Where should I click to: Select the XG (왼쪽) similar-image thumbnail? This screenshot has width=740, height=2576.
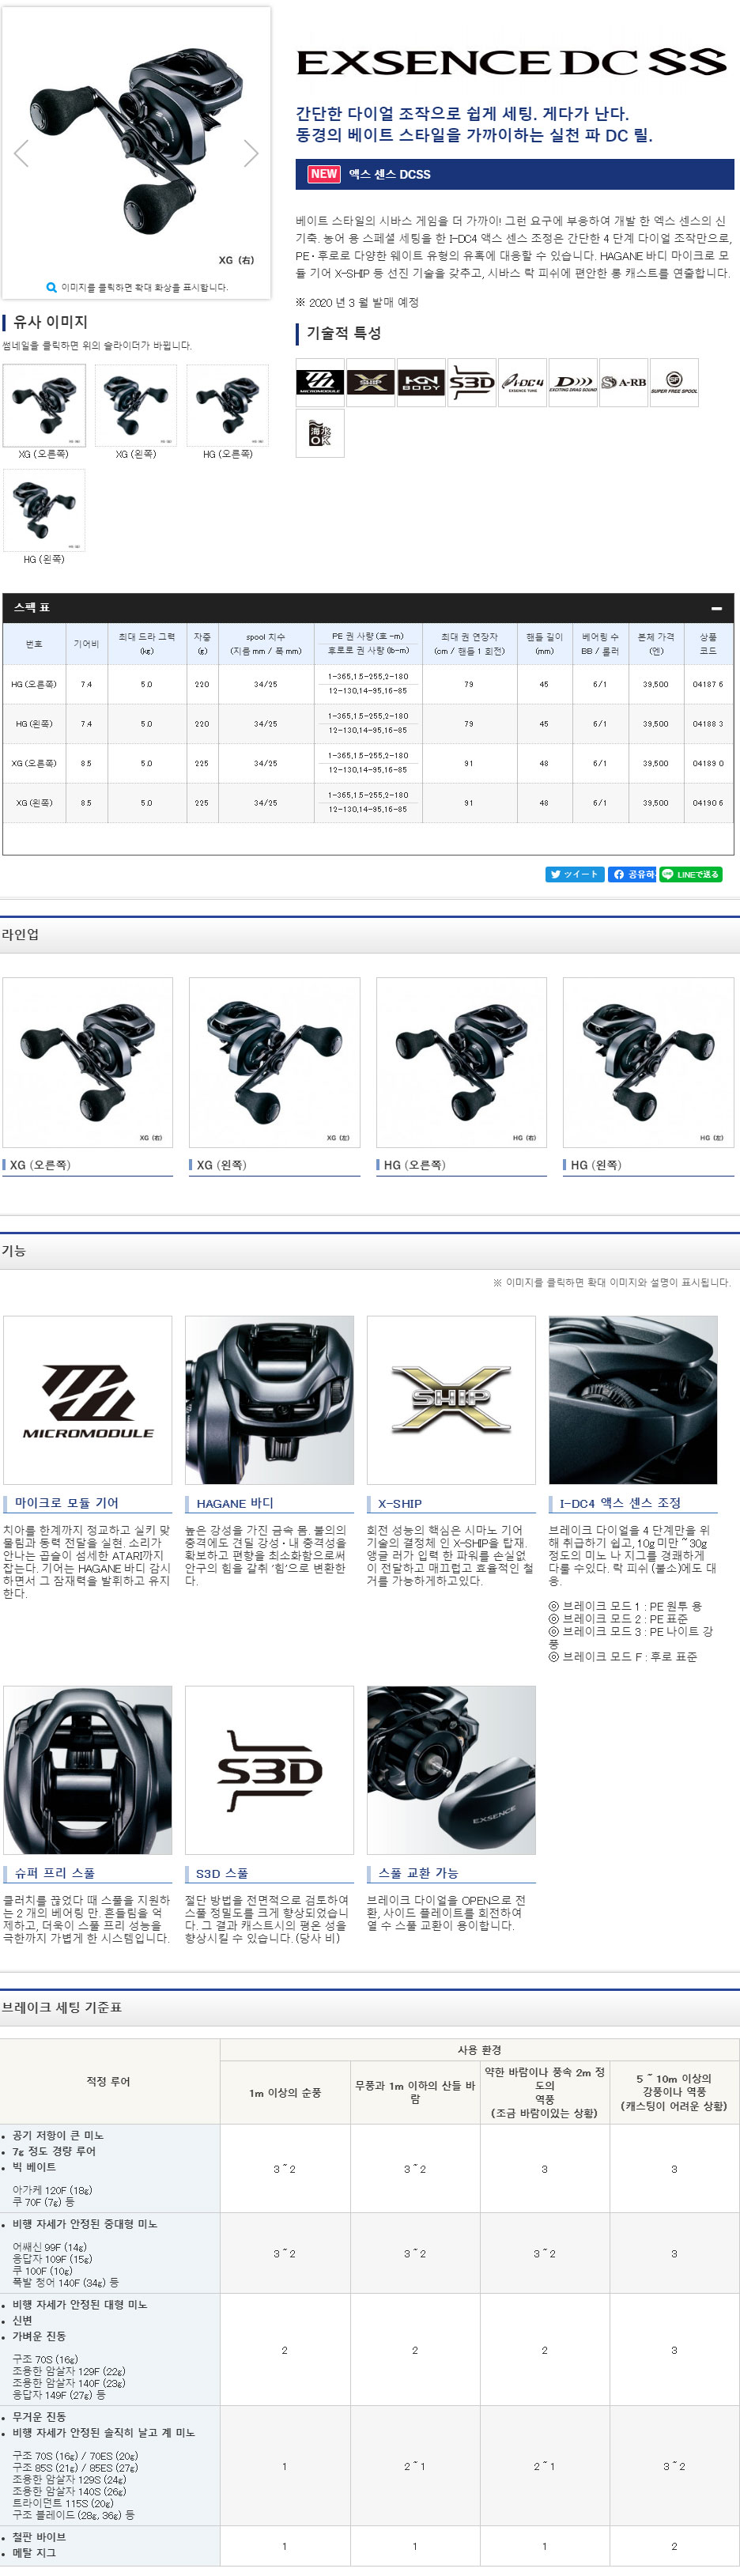tap(136, 405)
